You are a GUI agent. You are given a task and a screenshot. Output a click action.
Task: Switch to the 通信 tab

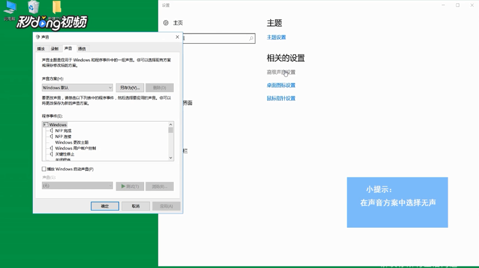(82, 49)
